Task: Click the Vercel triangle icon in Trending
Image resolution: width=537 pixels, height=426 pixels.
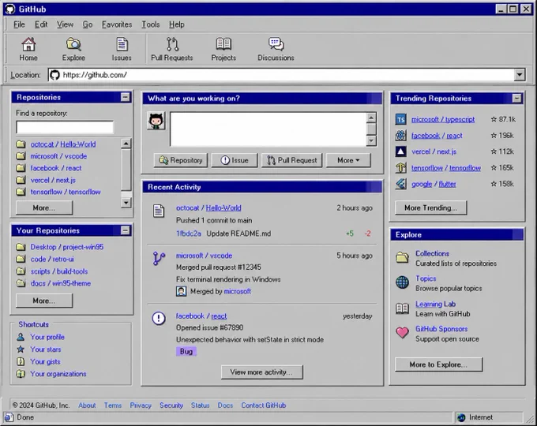Action: pyautogui.click(x=400, y=151)
